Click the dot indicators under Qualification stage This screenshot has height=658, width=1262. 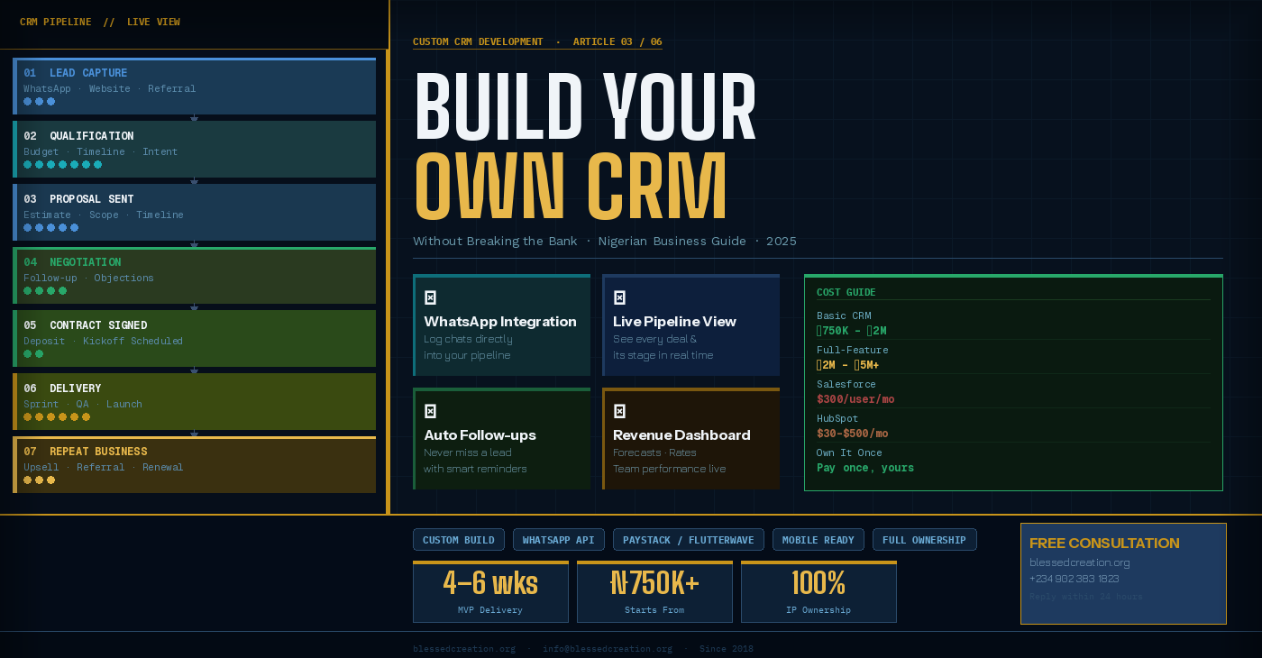coord(62,165)
